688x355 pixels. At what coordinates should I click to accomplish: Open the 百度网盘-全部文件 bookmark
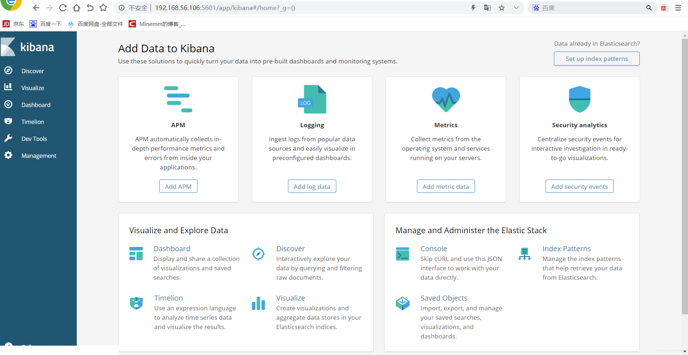95,24
